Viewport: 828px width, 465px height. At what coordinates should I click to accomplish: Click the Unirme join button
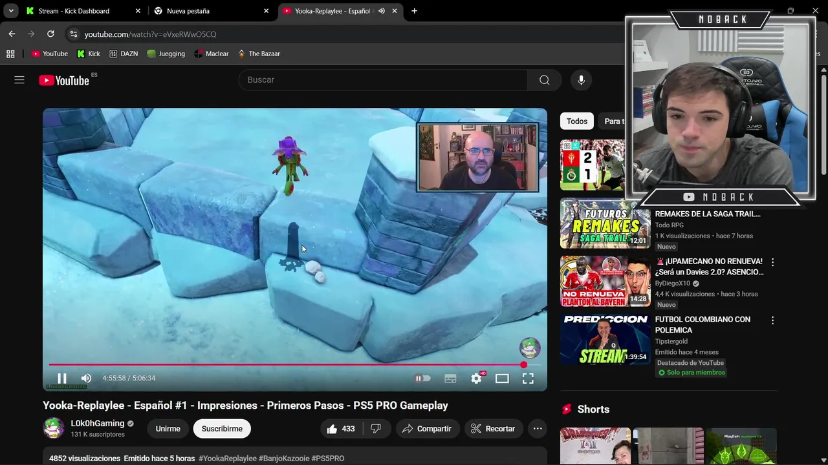[x=168, y=429]
